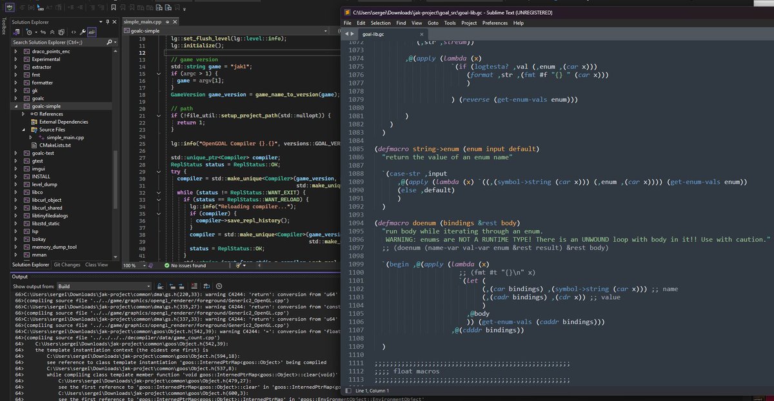774x401 pixels.
Task: Expand the References node under goalc-simple
Action: point(23,114)
